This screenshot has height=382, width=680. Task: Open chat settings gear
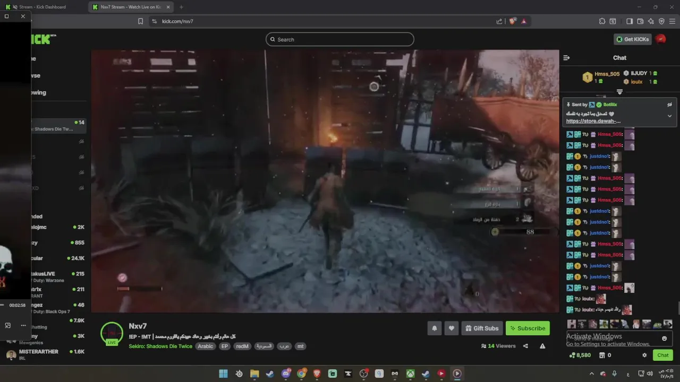[644, 355]
